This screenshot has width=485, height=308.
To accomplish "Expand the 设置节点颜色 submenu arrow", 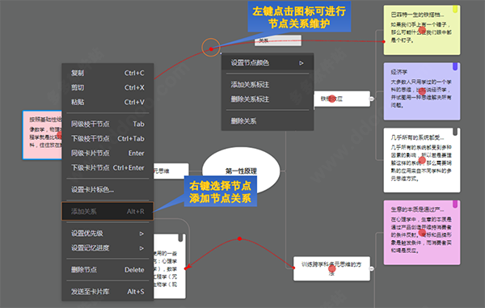I will pos(301,63).
